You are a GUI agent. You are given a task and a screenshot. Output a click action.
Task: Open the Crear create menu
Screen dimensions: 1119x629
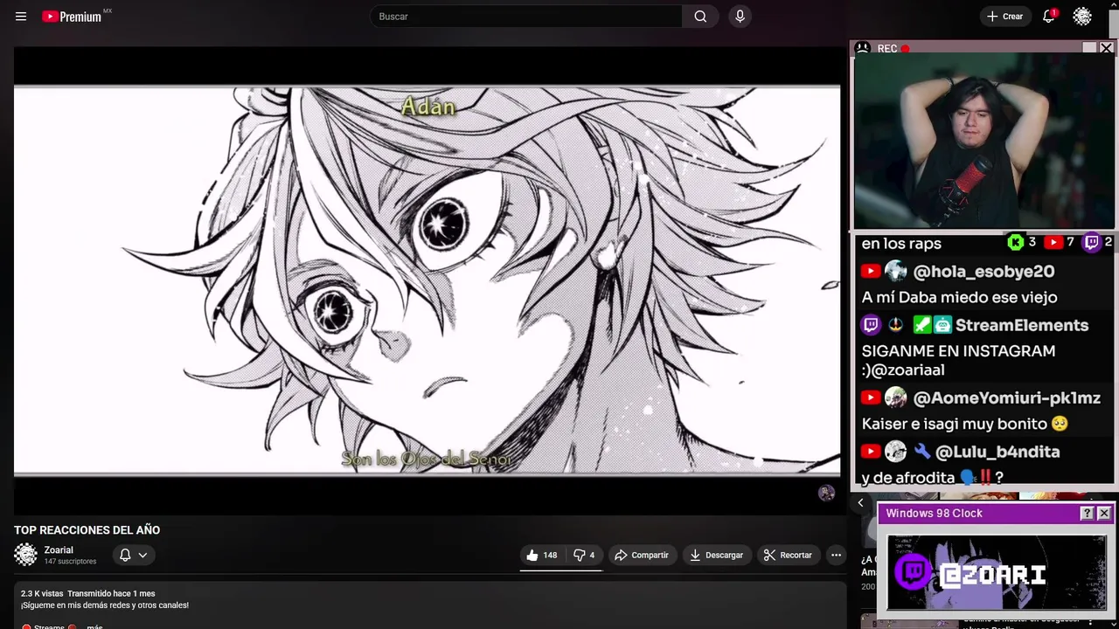[1004, 17]
